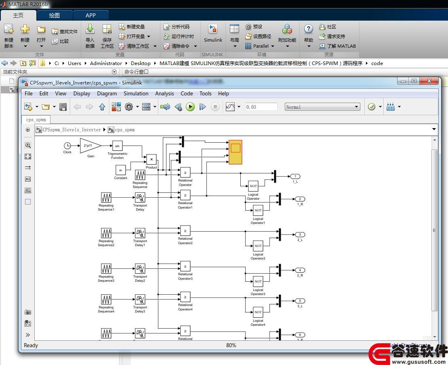Image resolution: width=448 pixels, height=365 pixels.
Task: Navigate back in model history
Action: click(x=77, y=107)
